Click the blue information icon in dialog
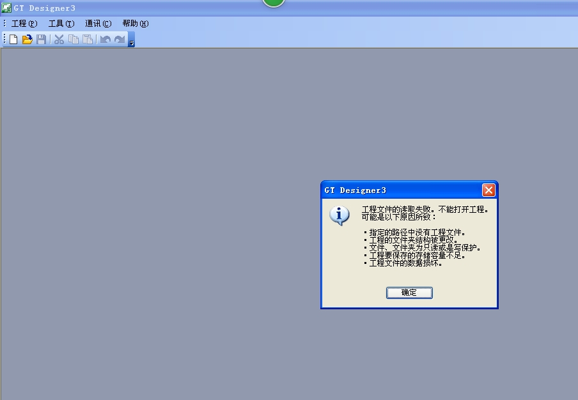This screenshot has height=400, width=578. click(339, 215)
